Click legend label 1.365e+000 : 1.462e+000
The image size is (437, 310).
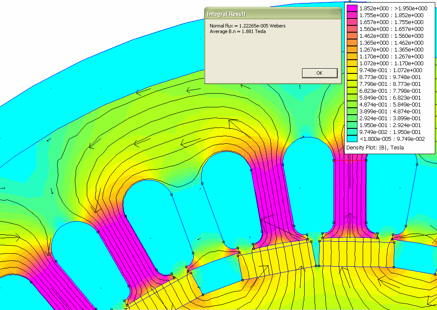391,43
